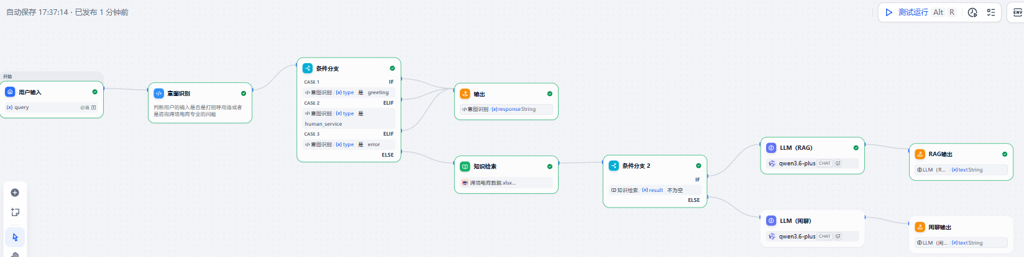Click the add node plus icon
The image size is (1024, 257).
click(x=15, y=193)
